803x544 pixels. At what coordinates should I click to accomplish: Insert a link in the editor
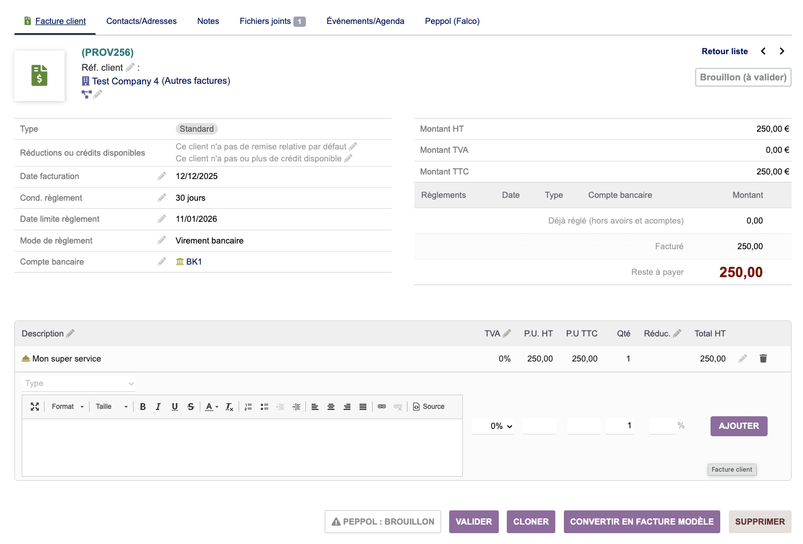click(x=382, y=407)
